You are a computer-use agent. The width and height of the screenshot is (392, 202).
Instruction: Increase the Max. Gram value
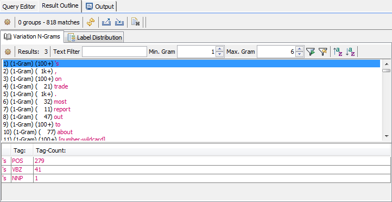coord(300,49)
